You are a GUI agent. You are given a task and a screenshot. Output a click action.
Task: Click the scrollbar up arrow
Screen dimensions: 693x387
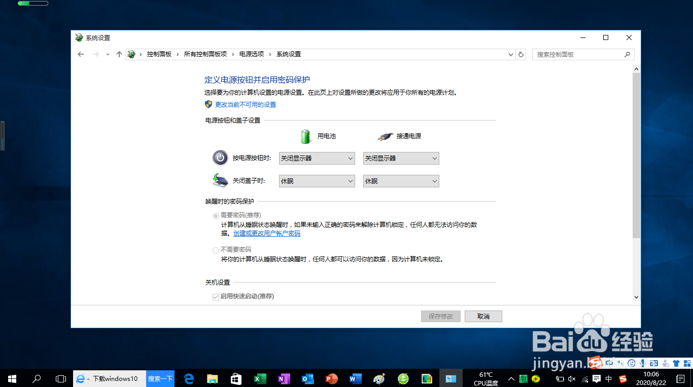click(x=636, y=68)
